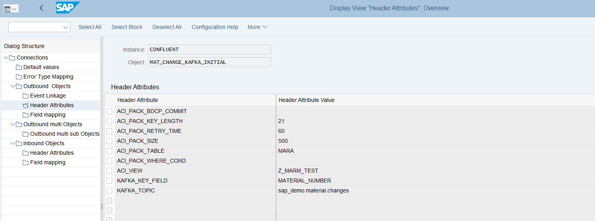
Task: Click the panel splitter handle dots
Action: [x=102, y=207]
